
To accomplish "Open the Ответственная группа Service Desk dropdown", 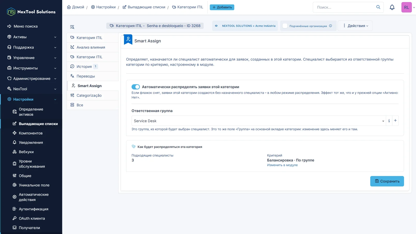I will (259, 121).
